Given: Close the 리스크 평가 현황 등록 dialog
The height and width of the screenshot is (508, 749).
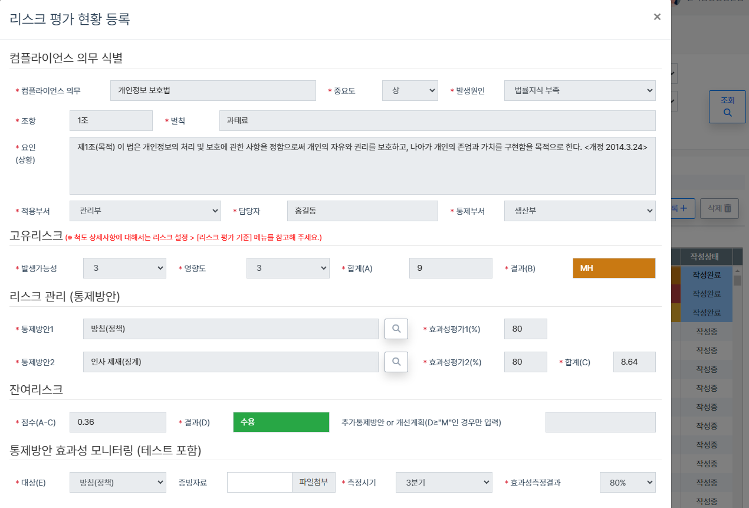Looking at the screenshot, I should coord(657,17).
